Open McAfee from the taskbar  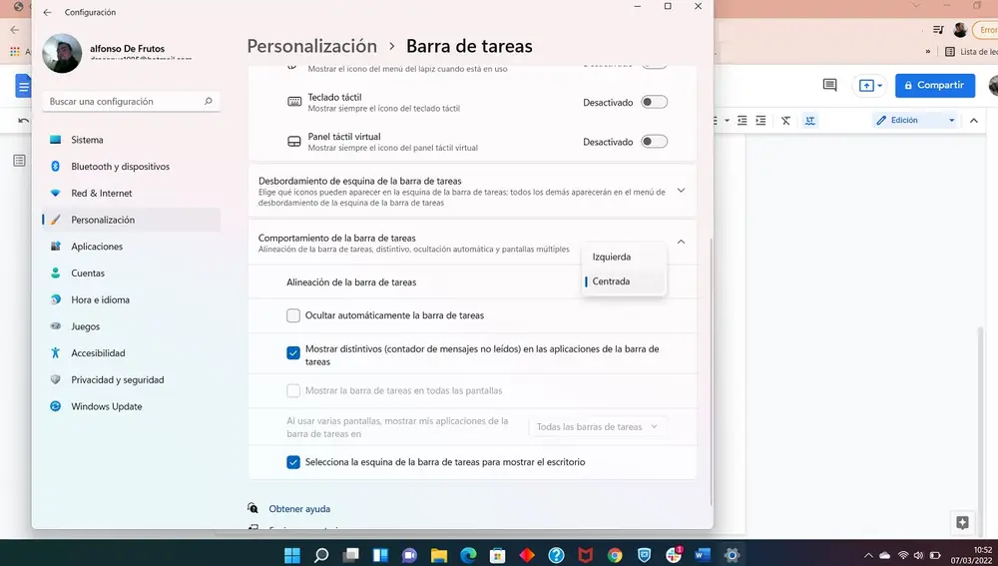[x=586, y=555]
